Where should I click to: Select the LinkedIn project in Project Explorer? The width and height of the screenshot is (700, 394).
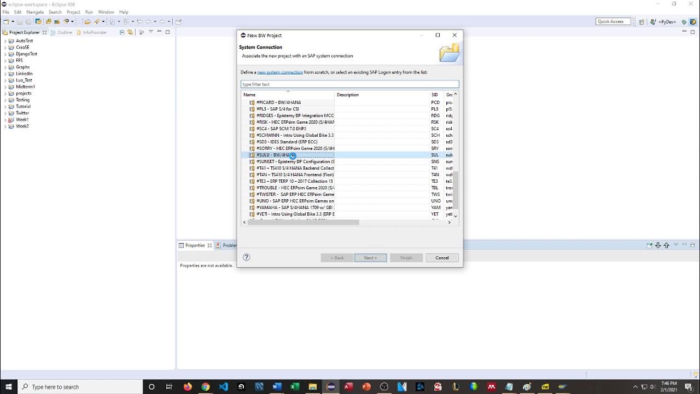(24, 74)
